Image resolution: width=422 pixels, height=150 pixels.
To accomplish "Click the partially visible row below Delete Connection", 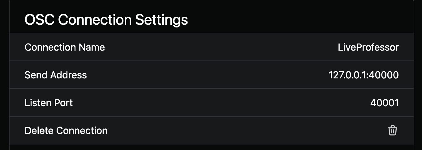I will [212, 147].
